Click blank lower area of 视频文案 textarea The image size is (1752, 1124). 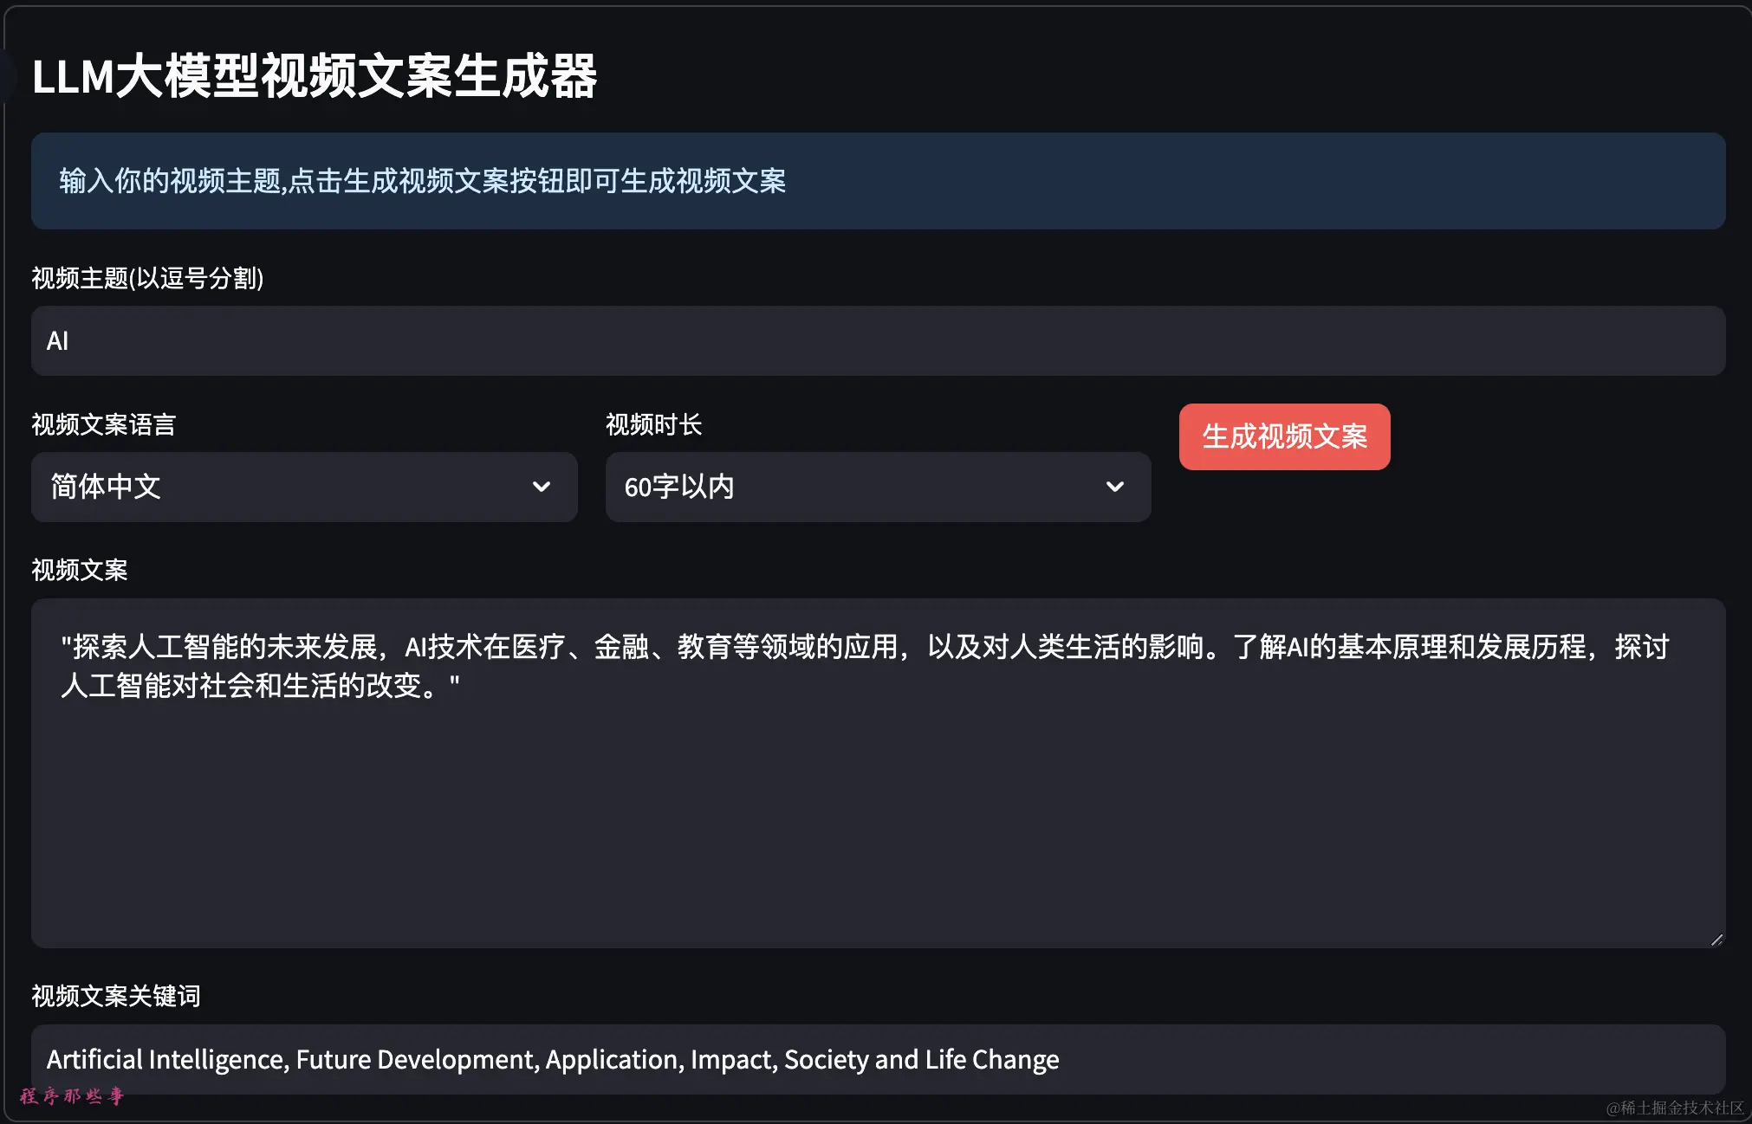877,831
